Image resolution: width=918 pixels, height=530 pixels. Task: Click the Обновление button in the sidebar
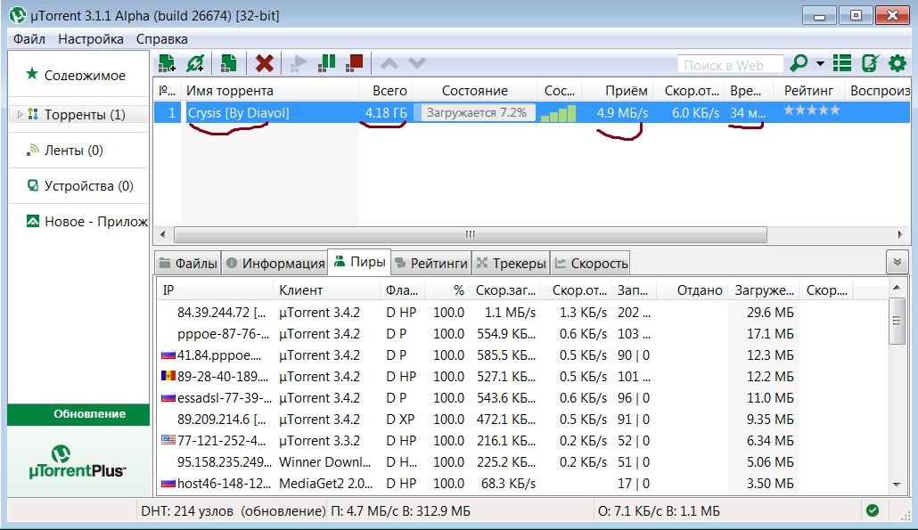(78, 414)
